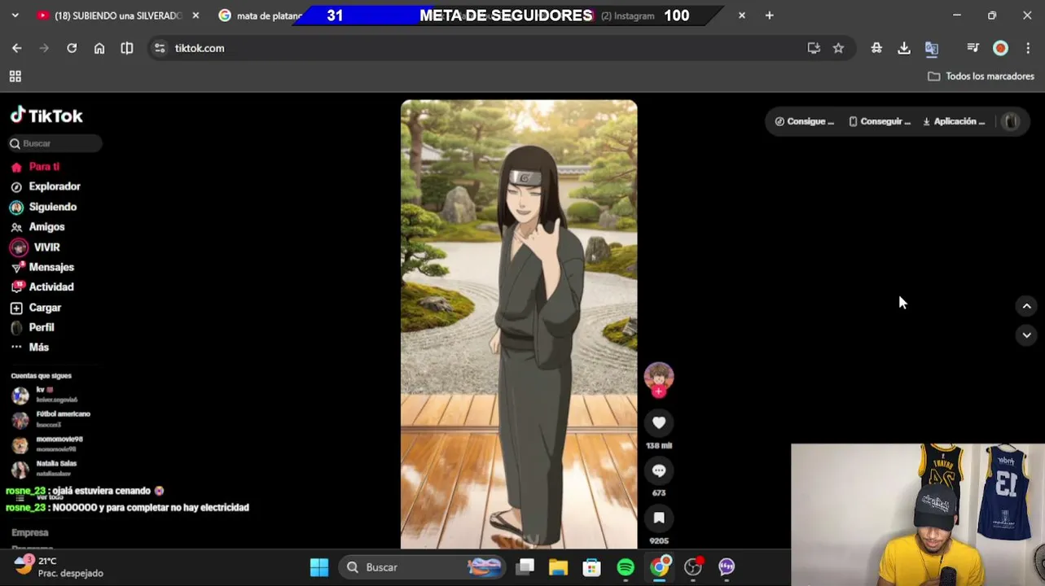Open the red-badged recorder app on taskbar
1045x586 pixels.
[693, 567]
